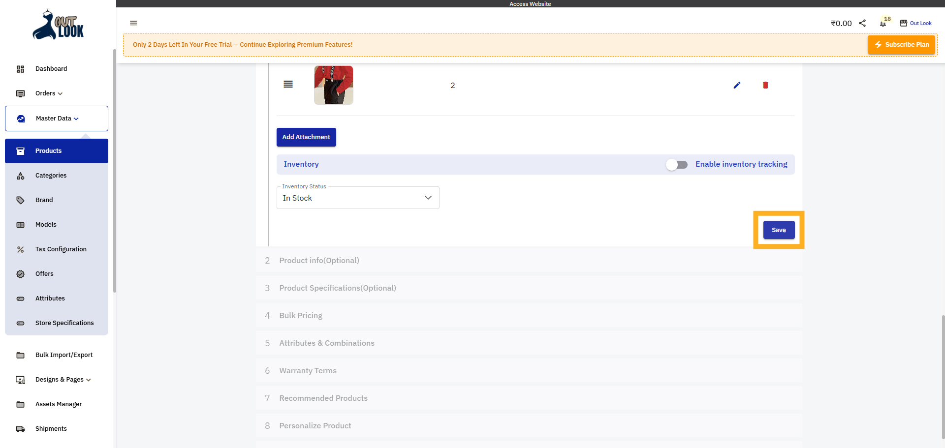The height and width of the screenshot is (448, 945).
Task: Click the free trial notice text
Action: (x=243, y=45)
